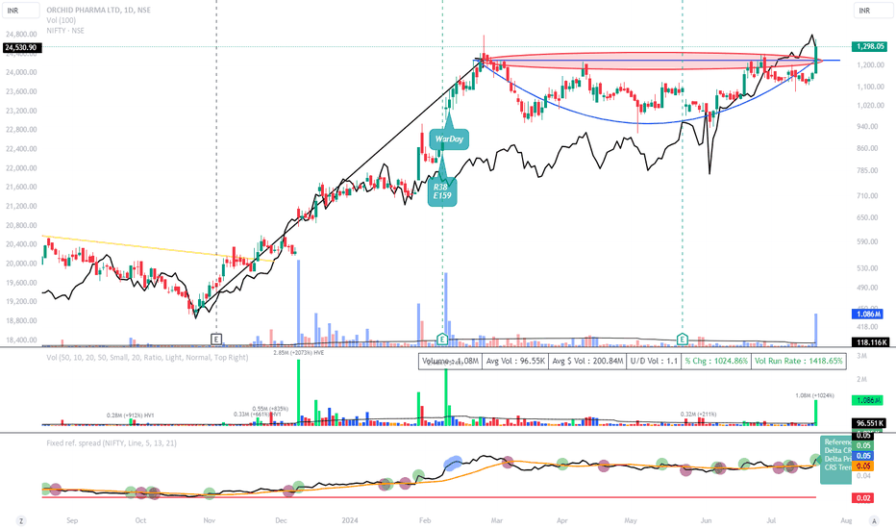Click the Aug label on time axis
This screenshot has width=896, height=529.
pos(846,520)
